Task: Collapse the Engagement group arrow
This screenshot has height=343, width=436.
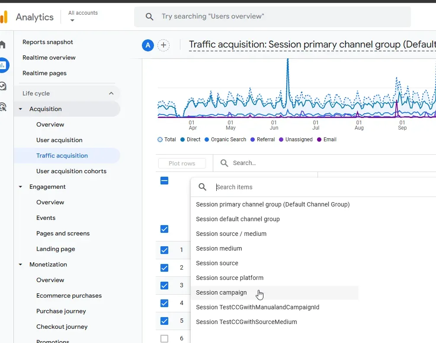Action: 20,187
